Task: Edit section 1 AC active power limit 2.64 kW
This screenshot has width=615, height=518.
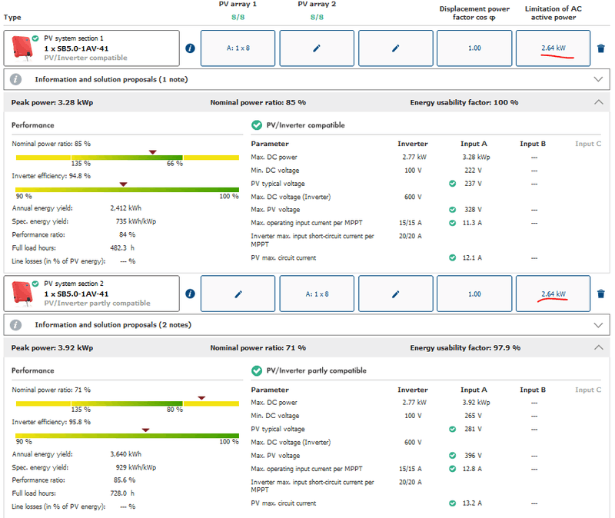Action: point(553,48)
